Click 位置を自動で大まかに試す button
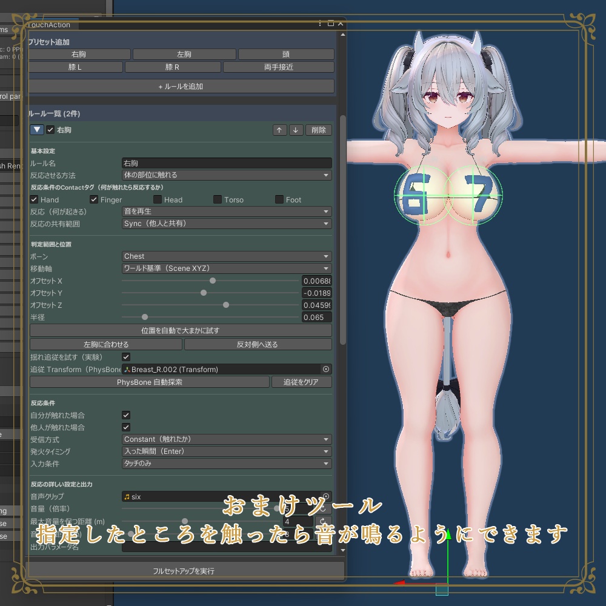The height and width of the screenshot is (606, 606). [181, 330]
